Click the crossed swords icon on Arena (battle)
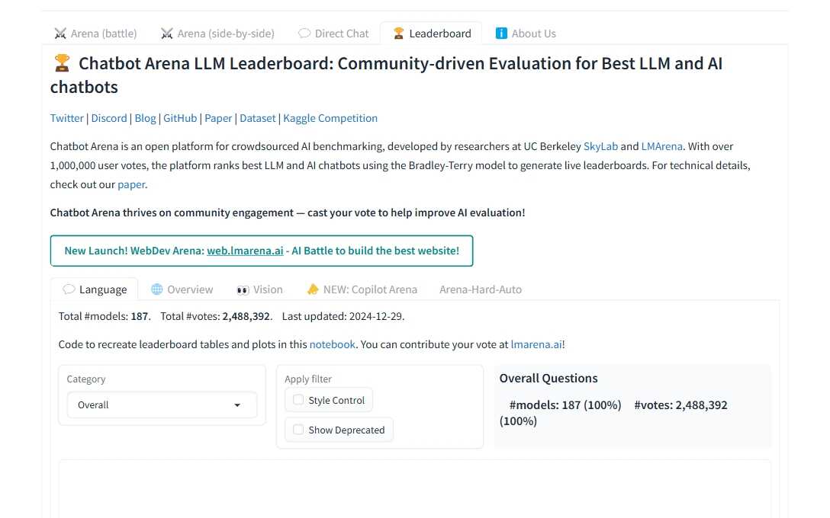The height and width of the screenshot is (518, 830). click(x=60, y=34)
